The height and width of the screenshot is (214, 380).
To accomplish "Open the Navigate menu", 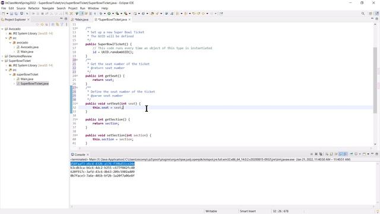I will pos(48,8).
